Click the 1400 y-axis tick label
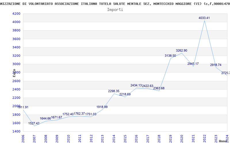 click(16, 131)
